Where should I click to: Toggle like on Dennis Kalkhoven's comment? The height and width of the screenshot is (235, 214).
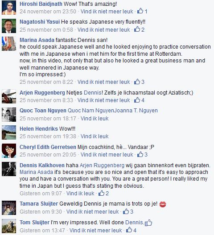80,194
